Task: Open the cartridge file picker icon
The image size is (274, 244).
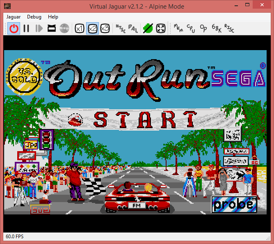Action: tap(52, 28)
